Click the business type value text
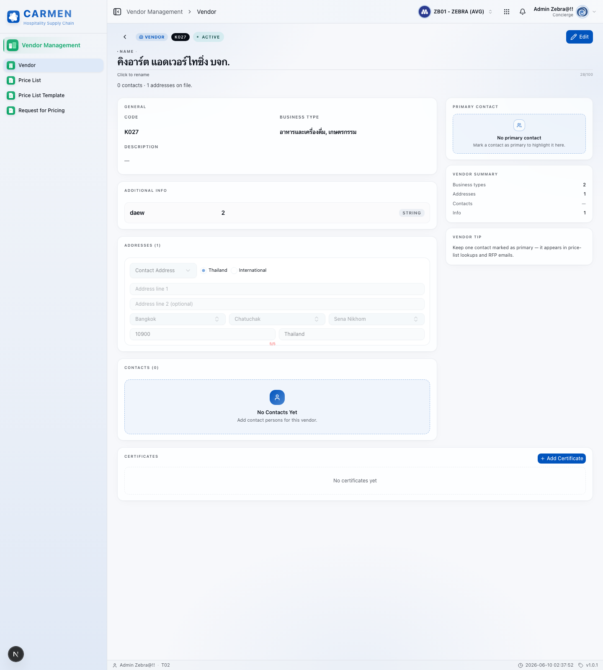Screen dimensions: 603x670 pos(318,132)
